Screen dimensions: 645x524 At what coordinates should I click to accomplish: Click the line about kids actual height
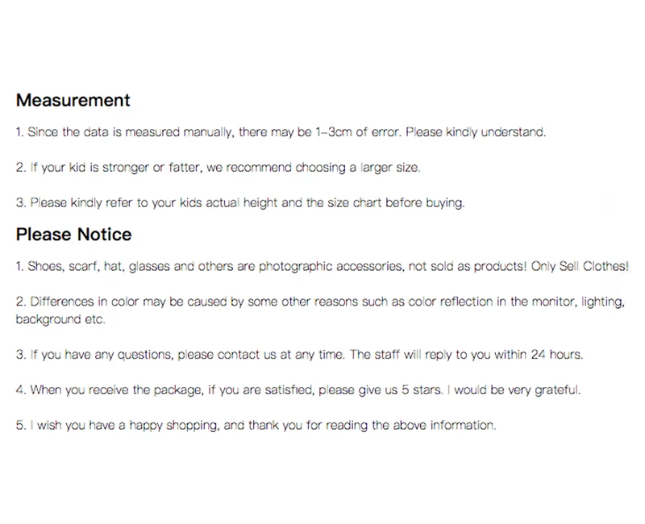click(x=240, y=203)
